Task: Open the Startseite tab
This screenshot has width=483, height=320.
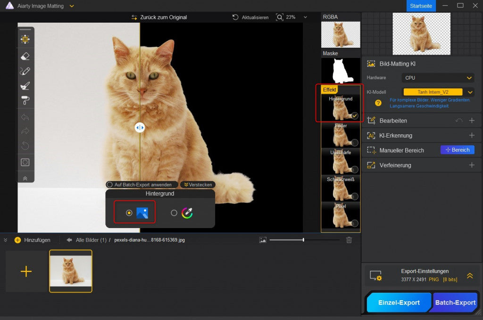Action: [x=421, y=6]
